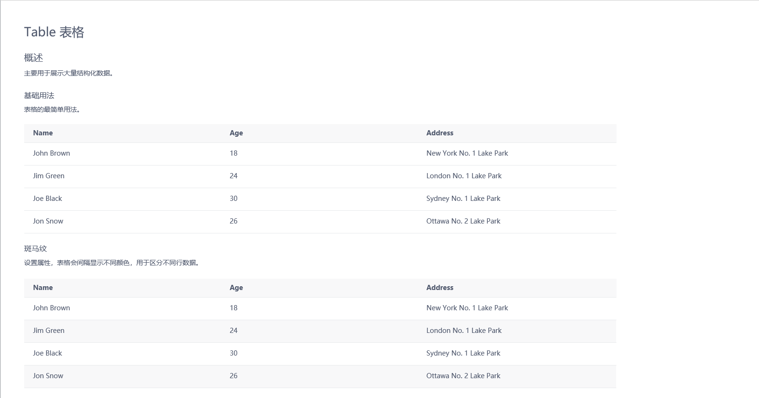Click 'Ottawa No. 2 Lake Park' in striped table
The height and width of the screenshot is (398, 759).
pos(463,376)
